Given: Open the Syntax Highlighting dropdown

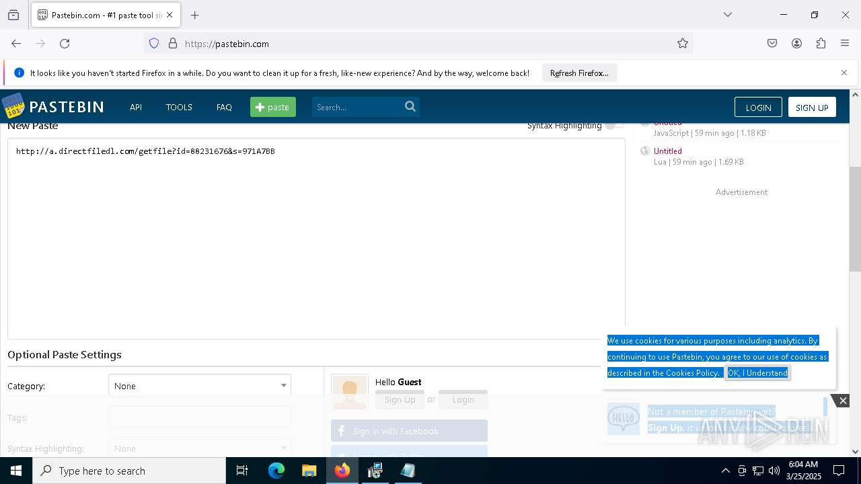Looking at the screenshot, I should [x=200, y=448].
